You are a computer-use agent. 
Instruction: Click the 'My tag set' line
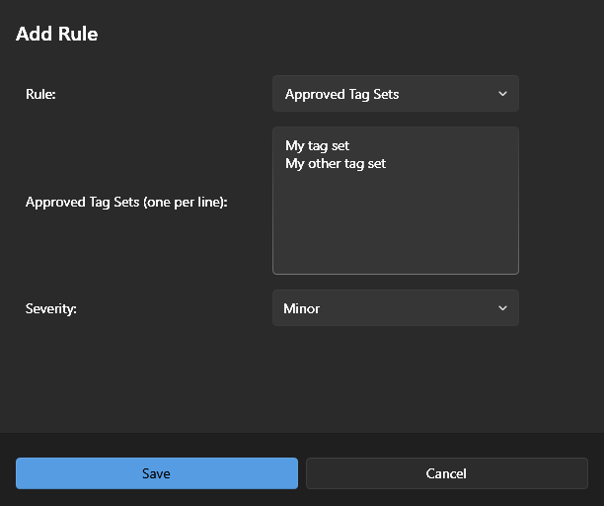pyautogui.click(x=317, y=145)
